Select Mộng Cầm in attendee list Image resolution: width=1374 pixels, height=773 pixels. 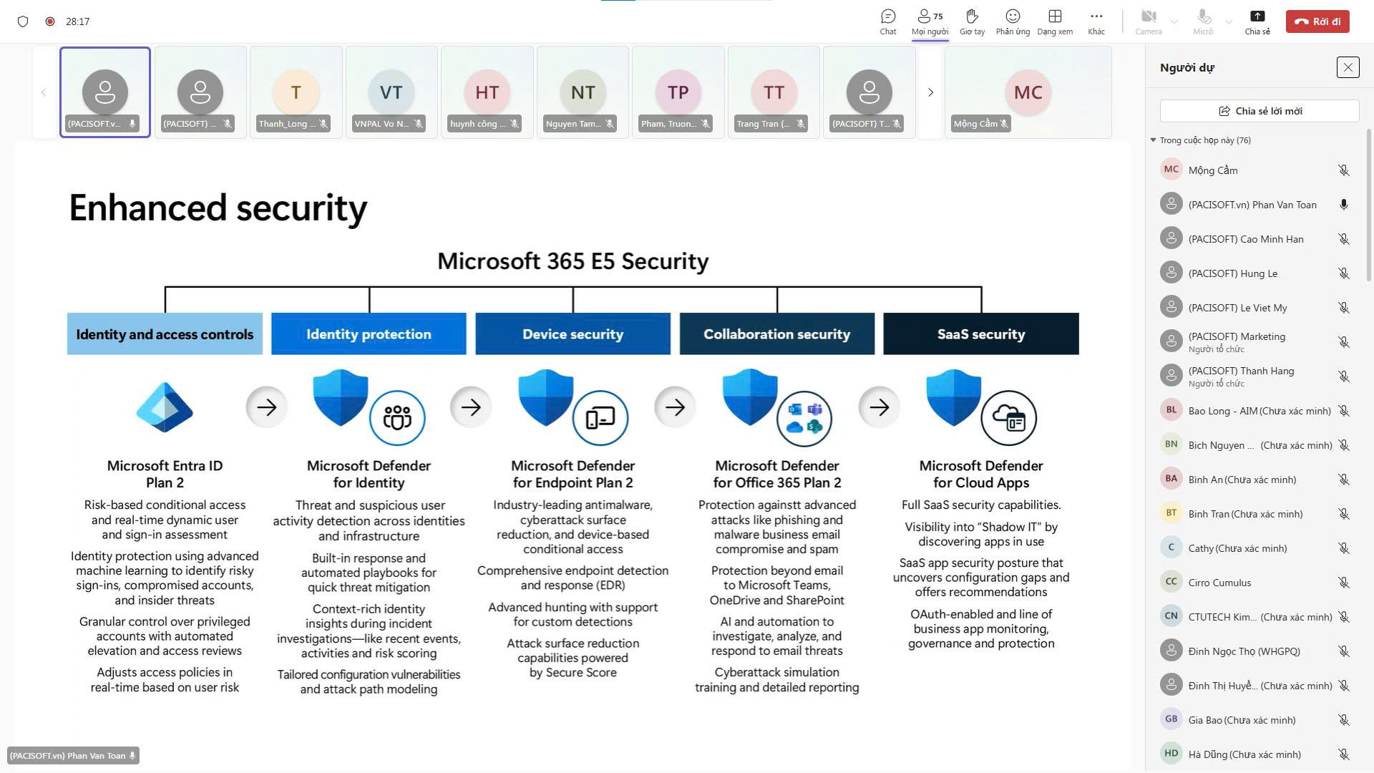[x=1256, y=170]
